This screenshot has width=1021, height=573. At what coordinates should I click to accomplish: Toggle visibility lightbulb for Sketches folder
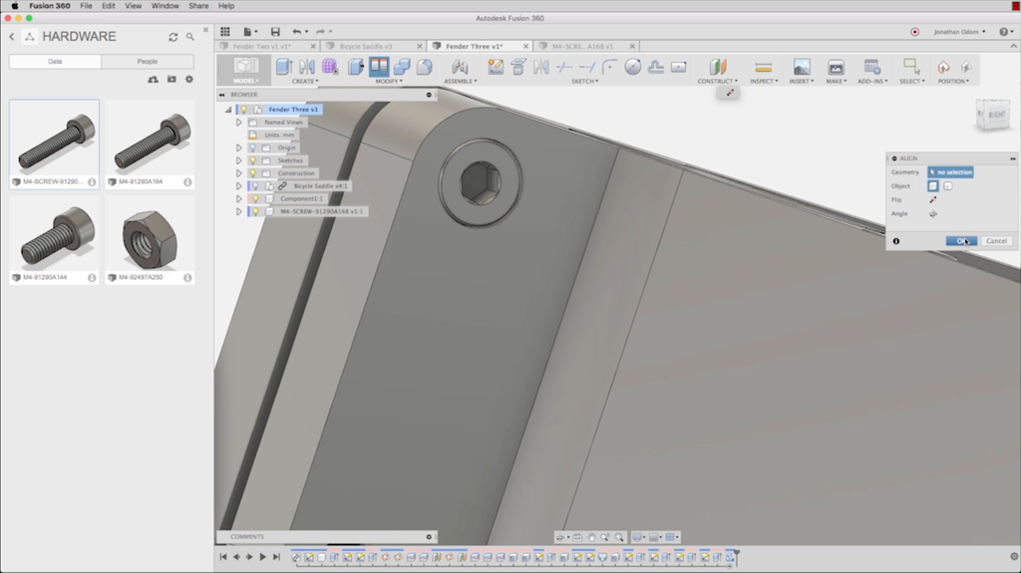(x=252, y=160)
